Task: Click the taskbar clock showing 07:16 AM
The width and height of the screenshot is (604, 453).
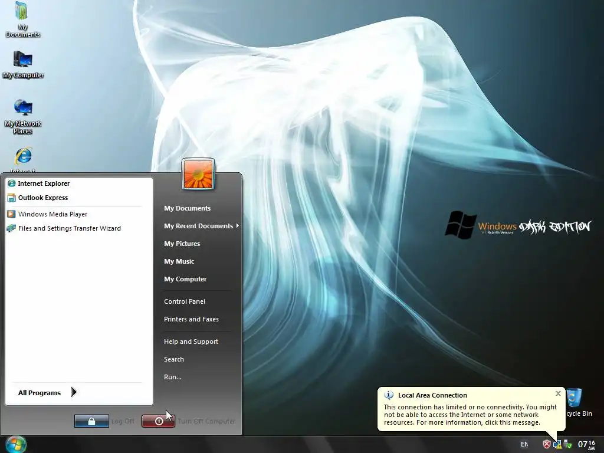Action: [586, 445]
